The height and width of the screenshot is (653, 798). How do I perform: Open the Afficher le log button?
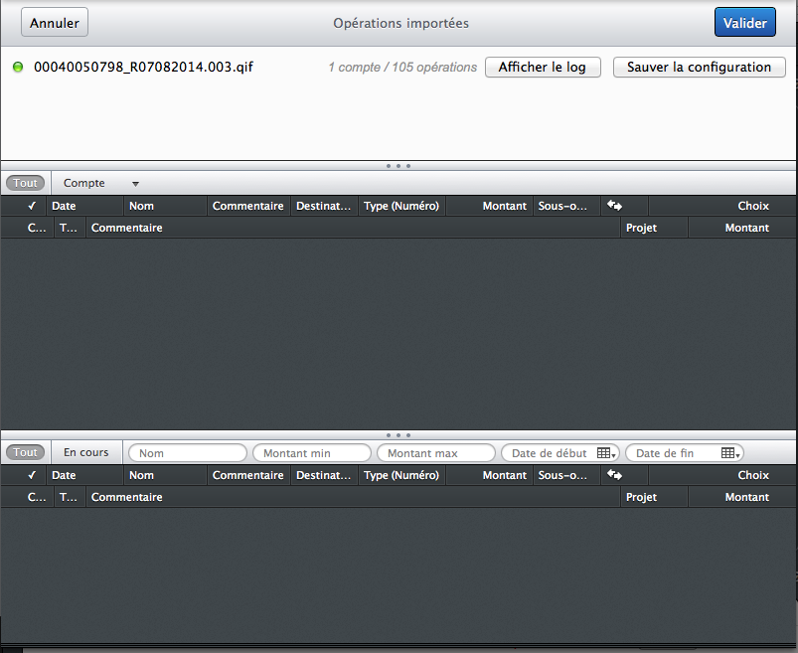click(x=543, y=67)
